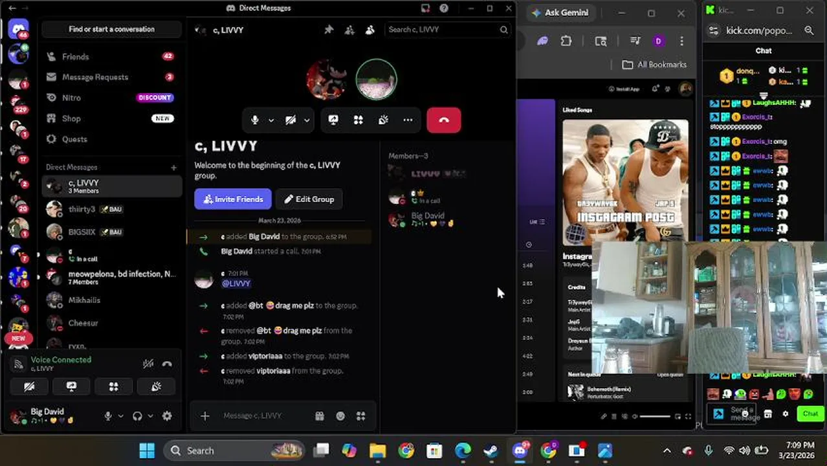Open Chrome profile D avatar
Image resolution: width=827 pixels, height=466 pixels.
coord(658,41)
